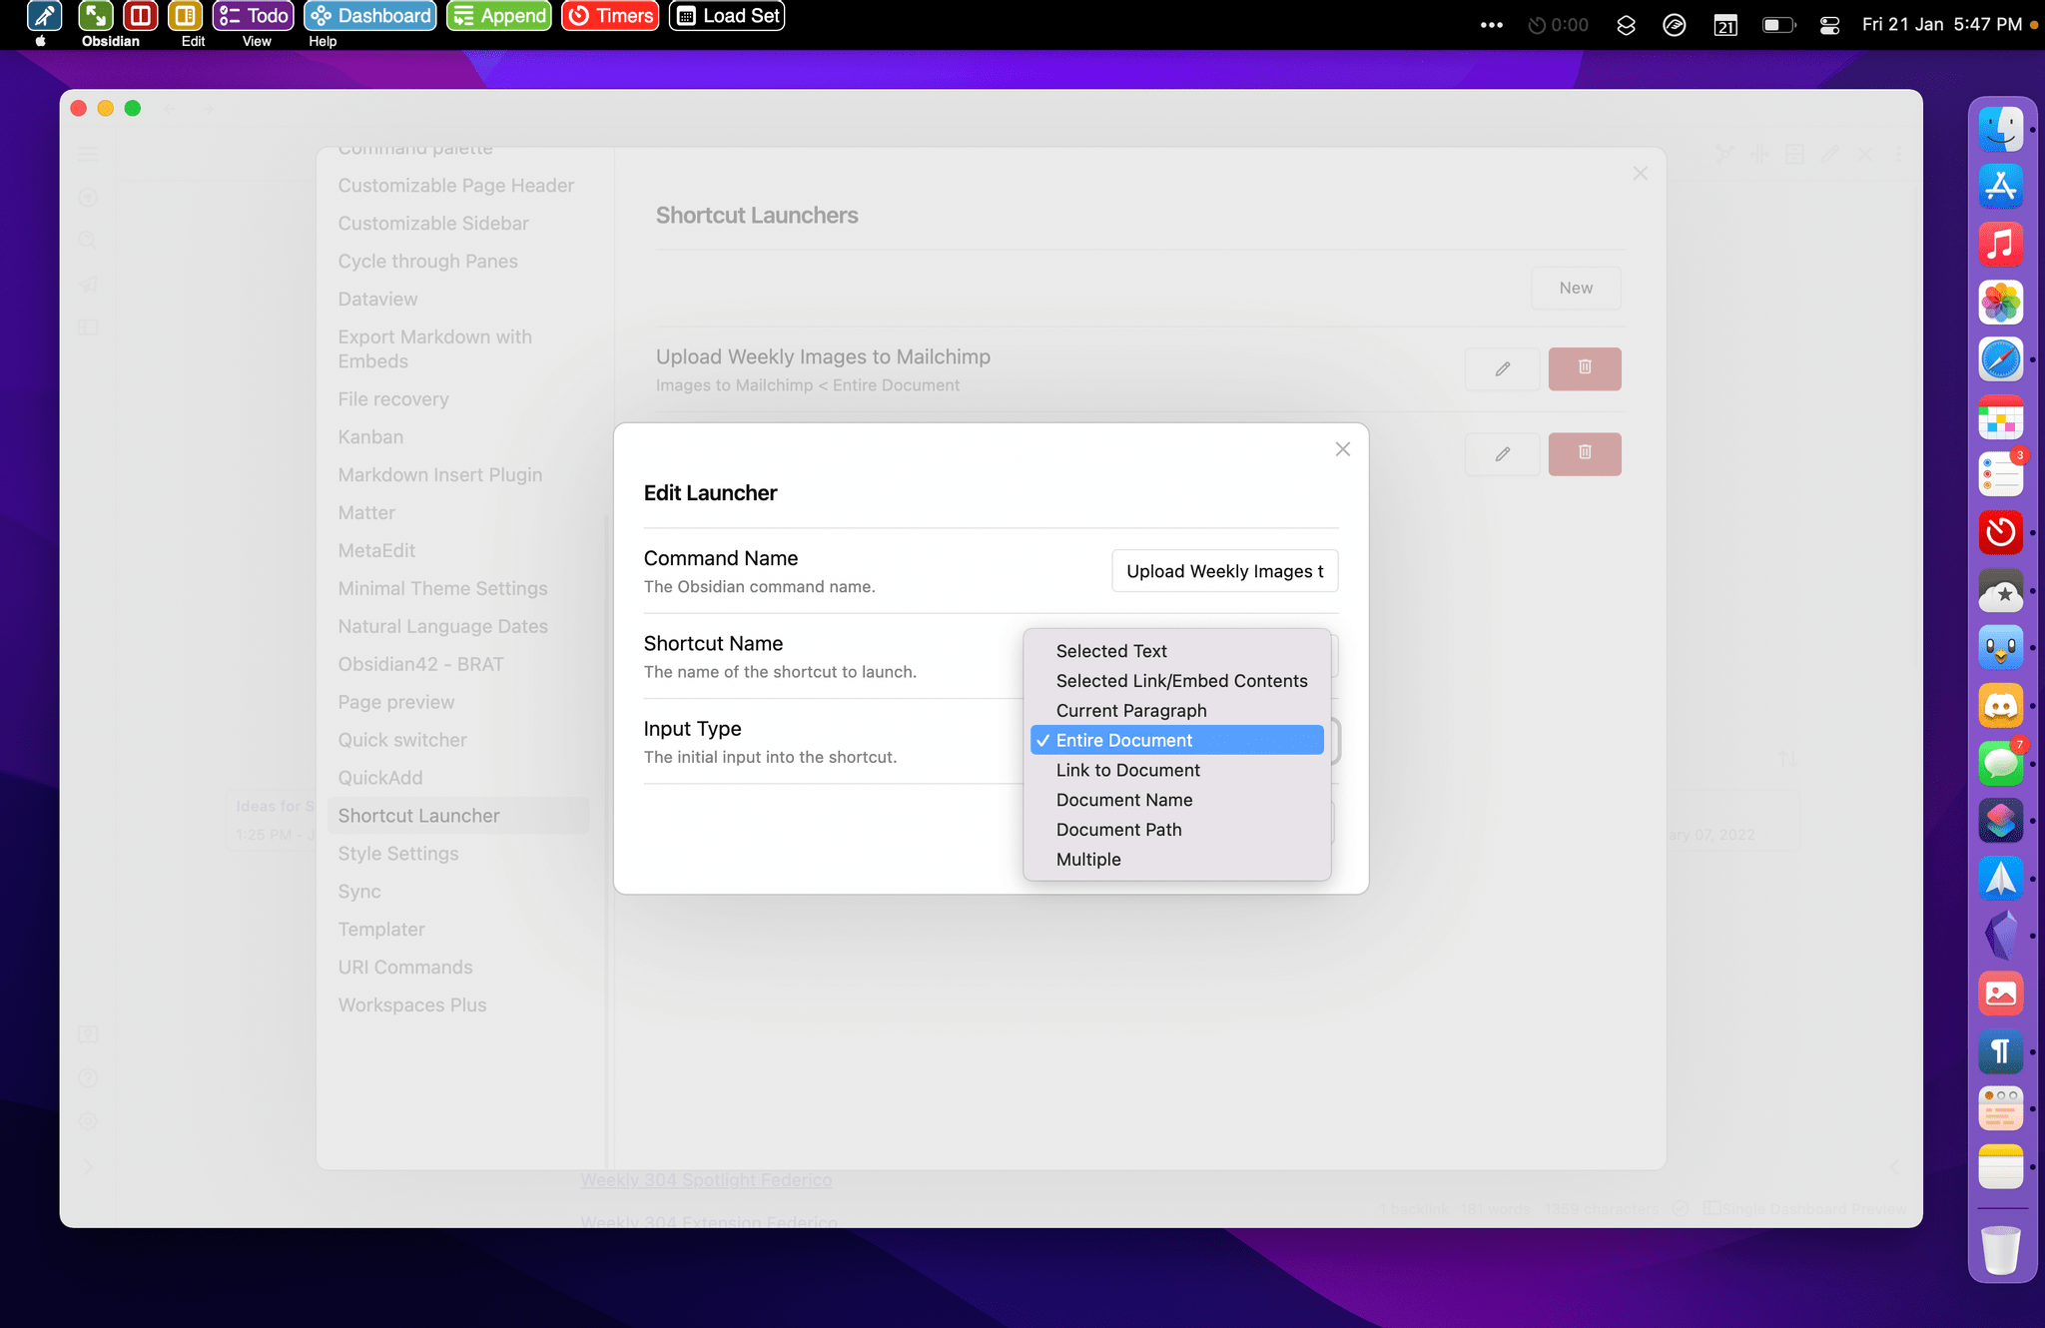Open Dataview plugin settings
This screenshot has height=1328, width=2045.
tap(377, 300)
